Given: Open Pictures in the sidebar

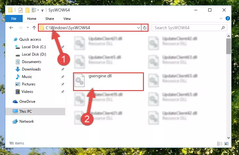Looking at the screenshot, I should pyautogui.click(x=29, y=84).
